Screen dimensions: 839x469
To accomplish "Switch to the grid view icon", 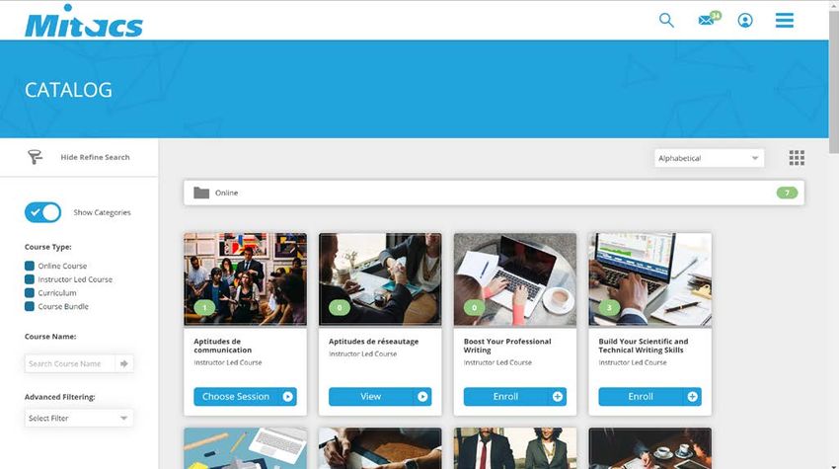I will point(797,158).
